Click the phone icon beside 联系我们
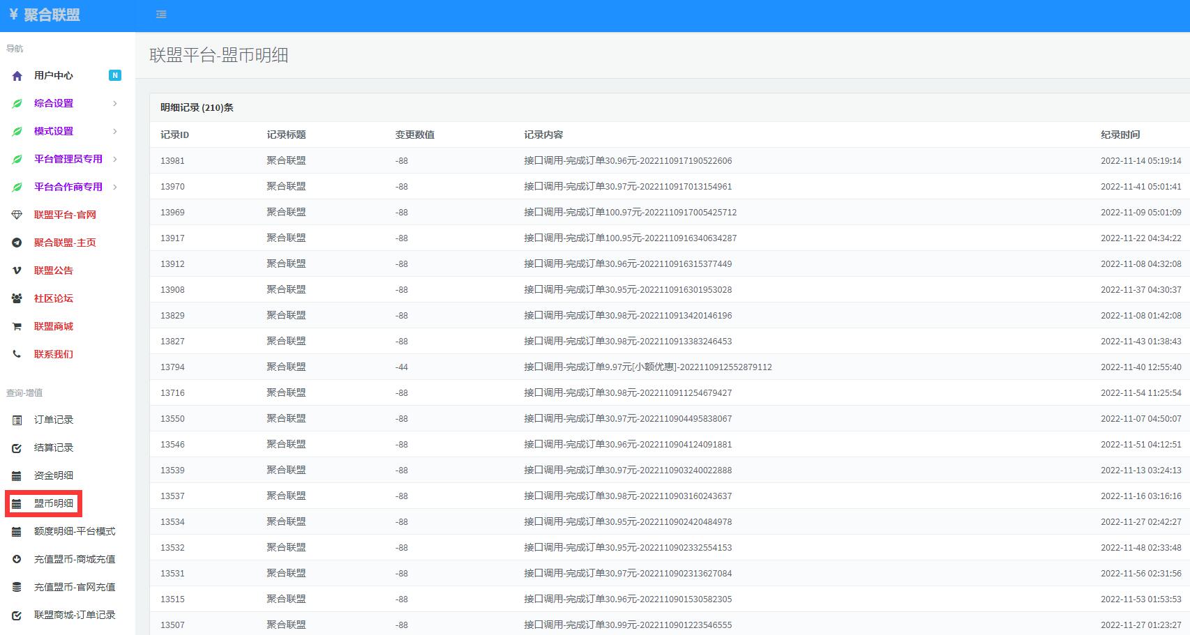The height and width of the screenshot is (635, 1190). tap(17, 355)
